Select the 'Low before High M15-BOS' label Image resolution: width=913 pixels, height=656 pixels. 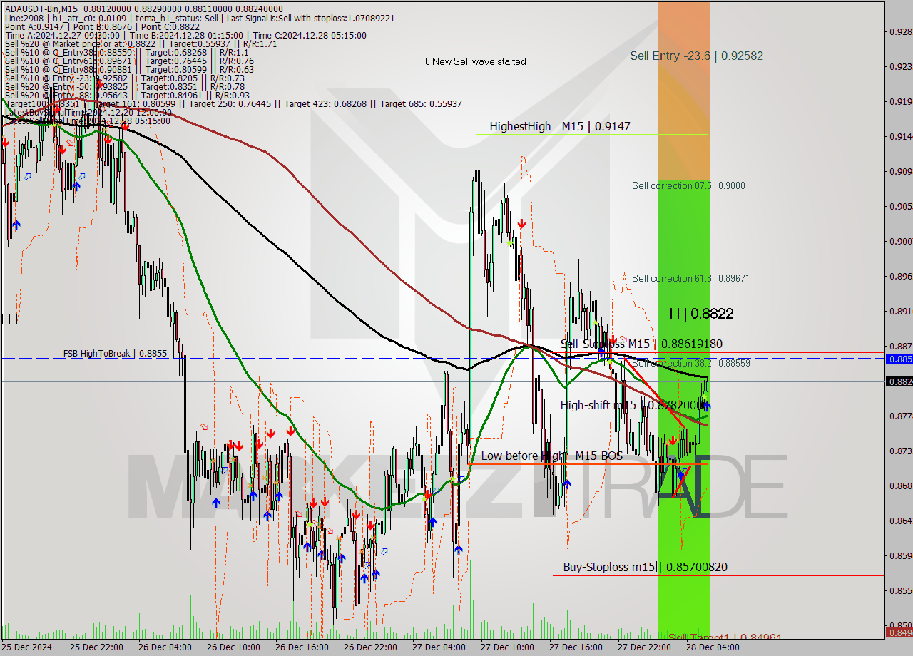coord(552,456)
